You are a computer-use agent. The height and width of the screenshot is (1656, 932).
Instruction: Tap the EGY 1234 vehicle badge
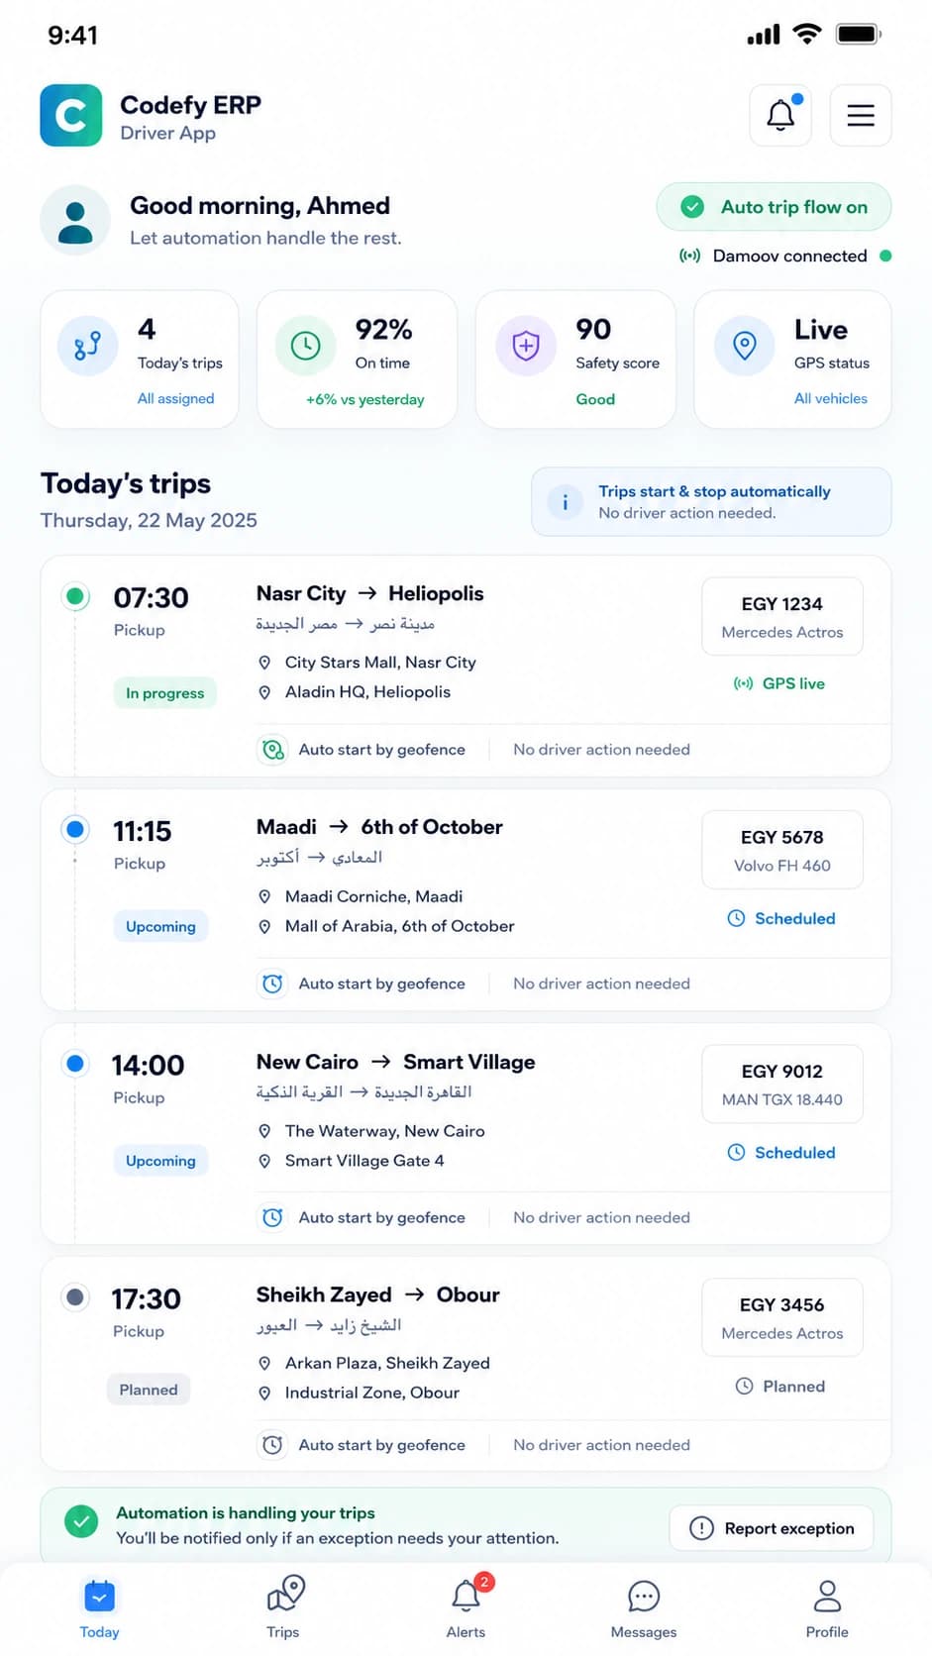tap(782, 617)
